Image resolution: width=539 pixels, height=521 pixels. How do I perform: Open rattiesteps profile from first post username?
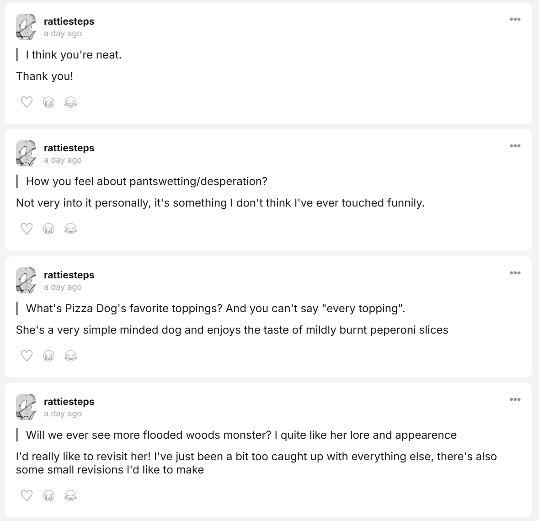coord(69,21)
